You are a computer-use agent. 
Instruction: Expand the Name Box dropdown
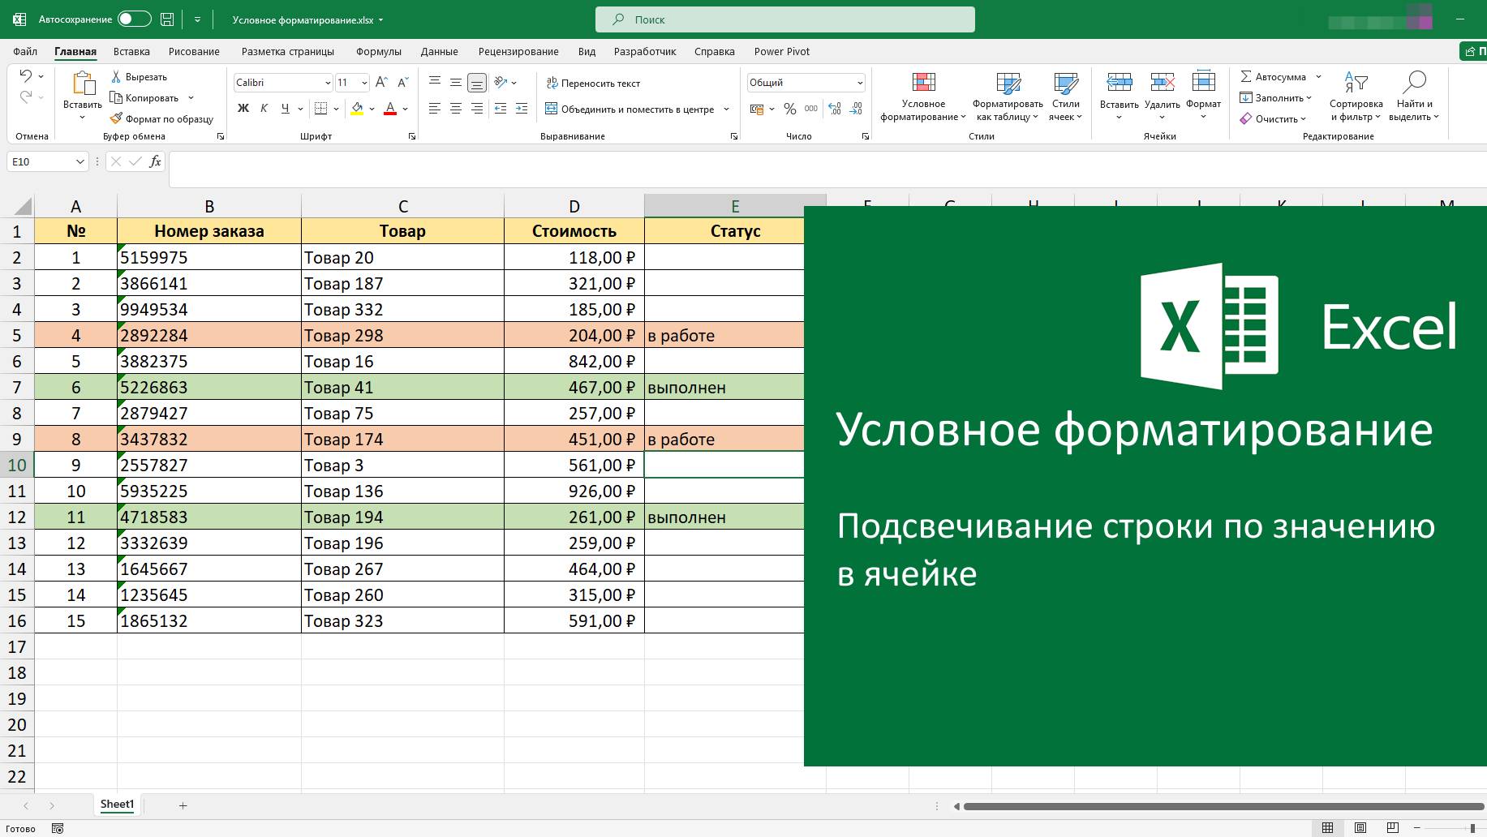tap(80, 161)
